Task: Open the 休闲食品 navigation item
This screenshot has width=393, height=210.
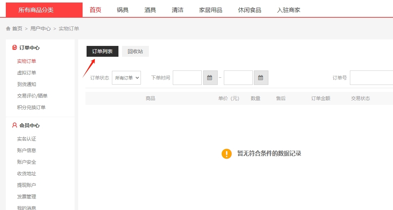Action: (x=250, y=10)
